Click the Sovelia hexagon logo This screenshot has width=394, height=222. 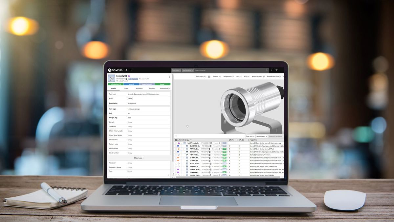coord(110,70)
